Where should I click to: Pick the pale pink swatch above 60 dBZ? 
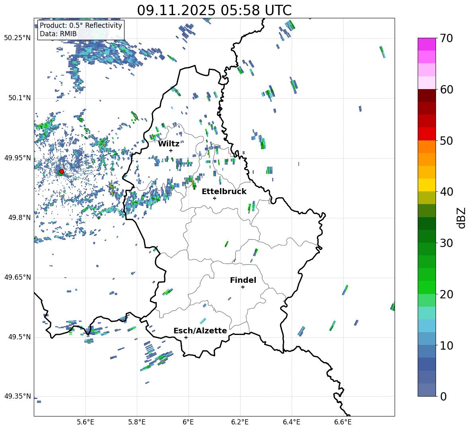tap(427, 83)
